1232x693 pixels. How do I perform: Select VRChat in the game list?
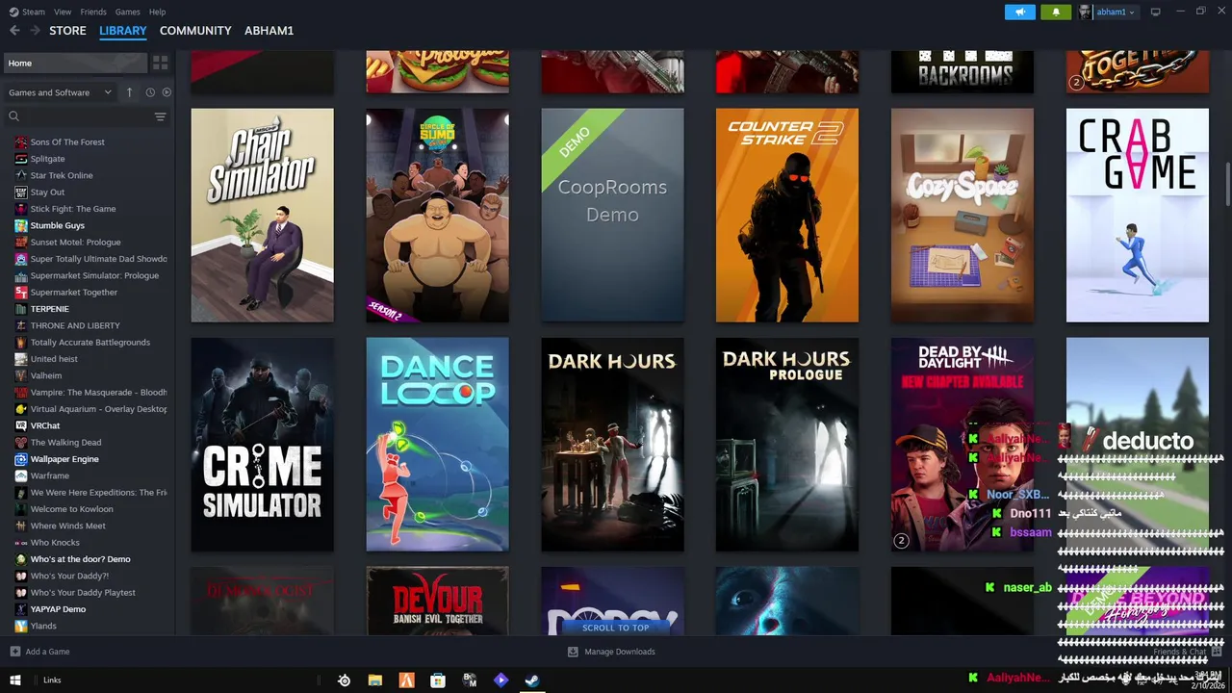(44, 425)
